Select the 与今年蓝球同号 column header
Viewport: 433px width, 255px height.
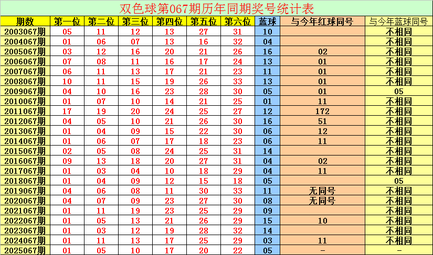399,21
